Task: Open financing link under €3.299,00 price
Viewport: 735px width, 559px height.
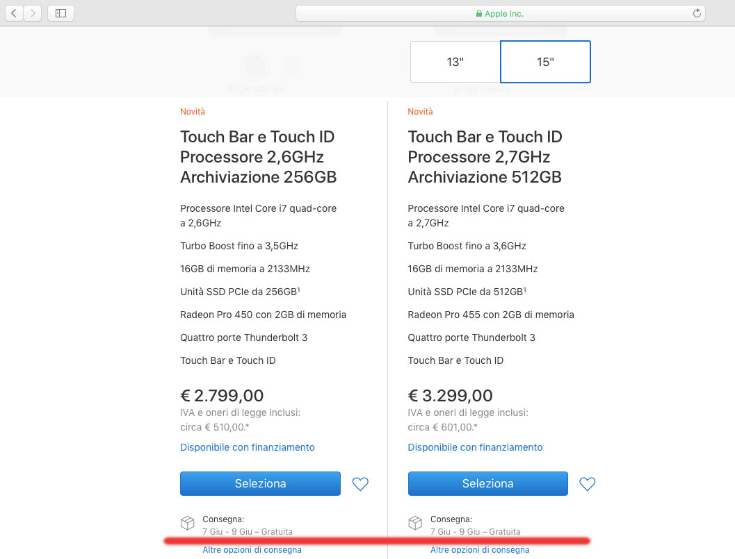Action: tap(475, 447)
